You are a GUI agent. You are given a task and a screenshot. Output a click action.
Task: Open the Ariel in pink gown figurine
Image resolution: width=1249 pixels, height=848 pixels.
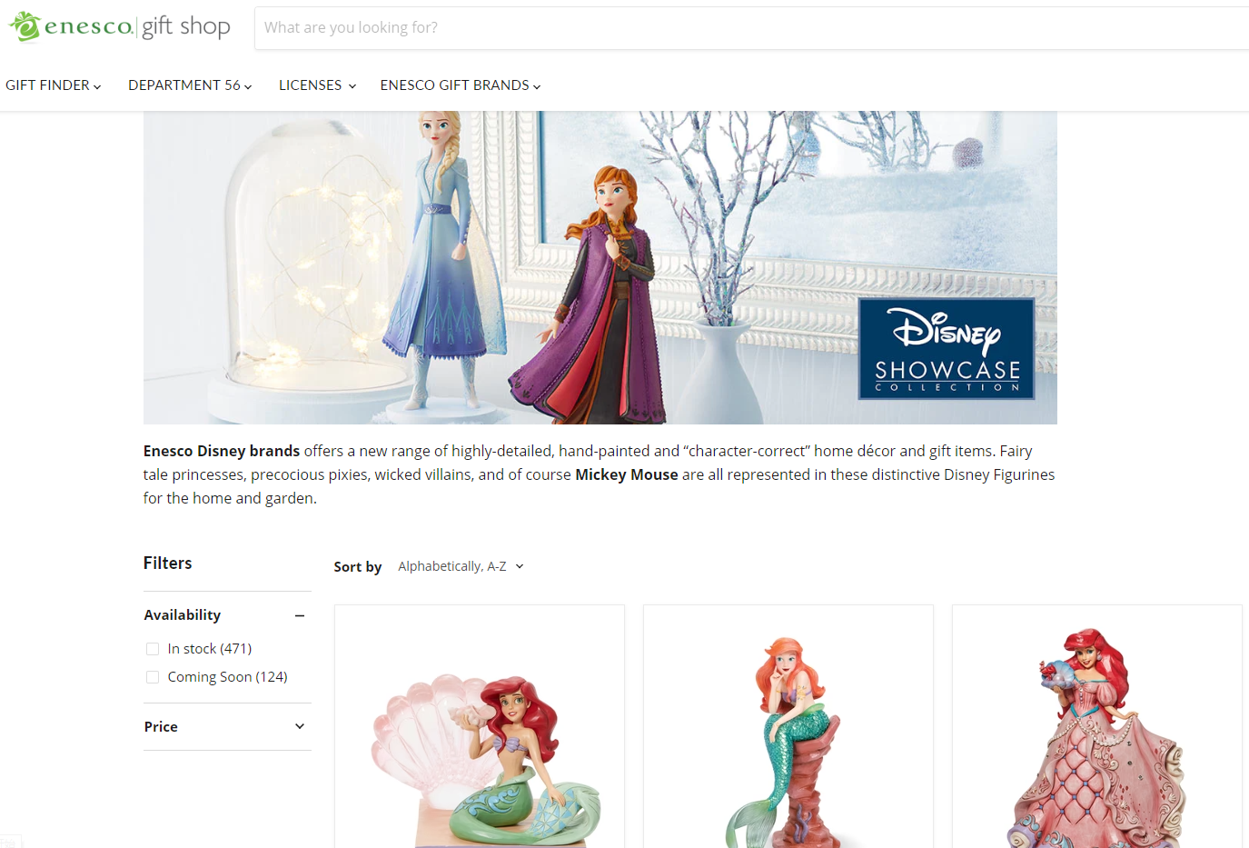point(1097,727)
